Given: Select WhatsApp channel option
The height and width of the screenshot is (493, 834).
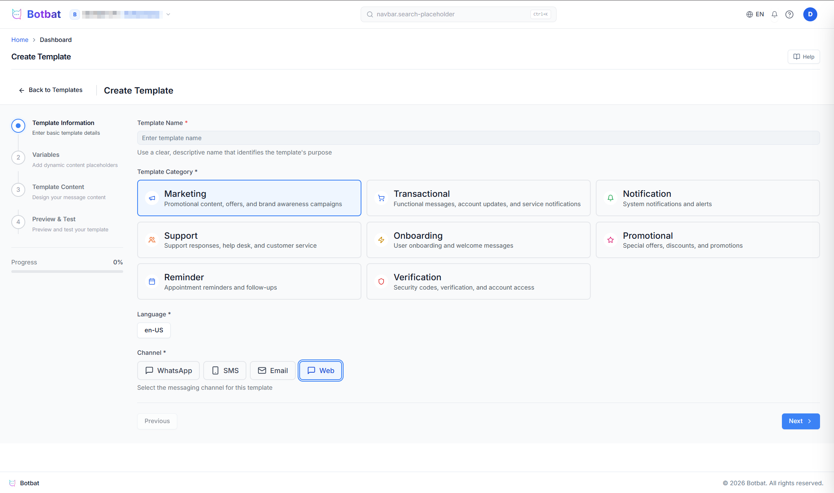Looking at the screenshot, I should [x=168, y=370].
